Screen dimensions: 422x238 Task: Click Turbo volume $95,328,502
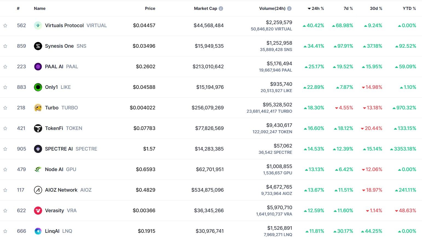pyautogui.click(x=278, y=105)
